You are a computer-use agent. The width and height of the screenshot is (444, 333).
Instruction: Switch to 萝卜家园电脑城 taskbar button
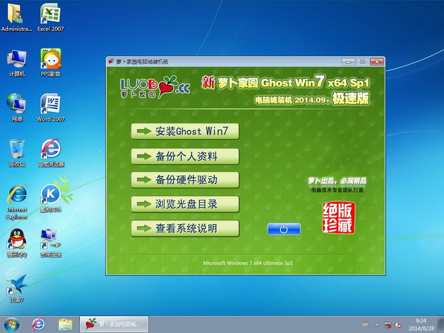tap(114, 324)
